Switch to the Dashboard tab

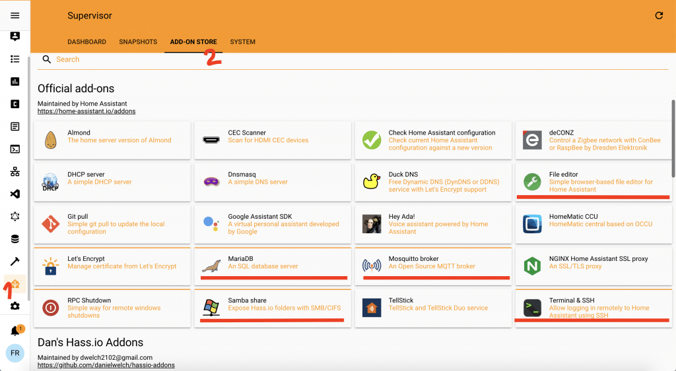(86, 42)
